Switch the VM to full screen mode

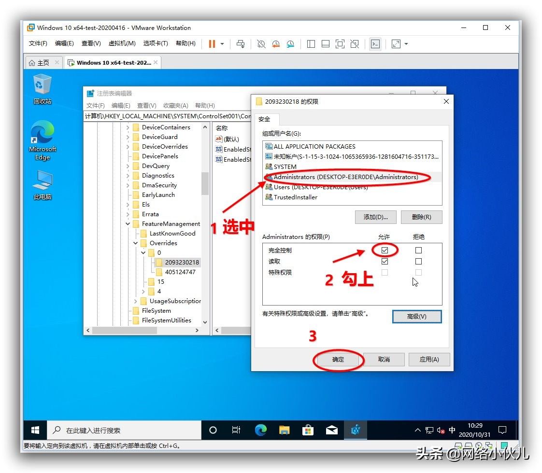point(340,44)
